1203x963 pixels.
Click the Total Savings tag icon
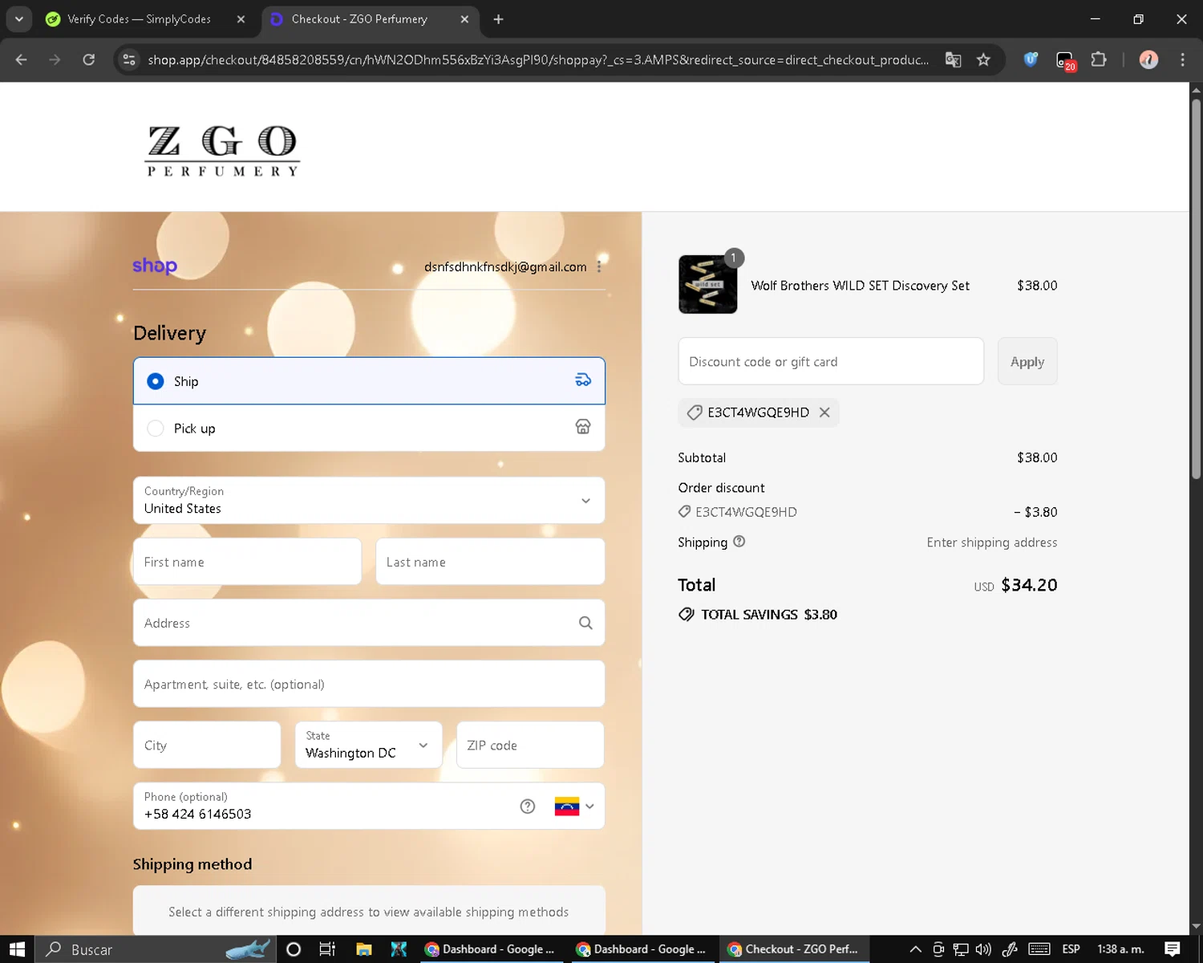(687, 615)
